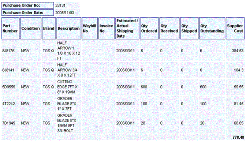Click TGS Q brand in 8J8141 row

point(48,70)
